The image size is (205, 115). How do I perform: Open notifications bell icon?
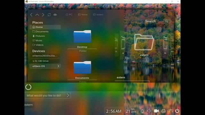click(142, 111)
